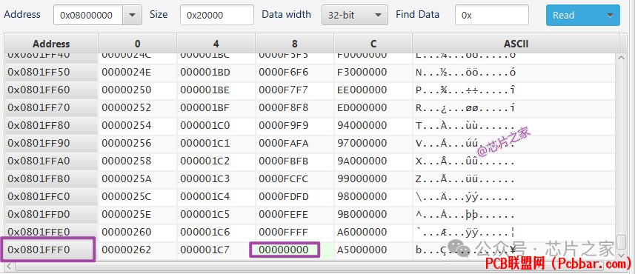
Task: Click the Address column header
Action: 51,44
